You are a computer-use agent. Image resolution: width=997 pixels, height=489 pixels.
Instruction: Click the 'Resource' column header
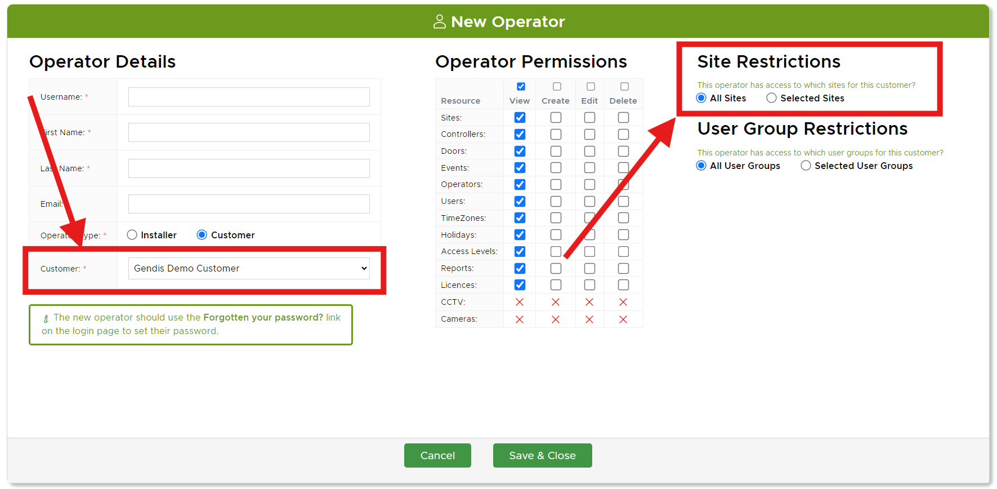pos(461,101)
